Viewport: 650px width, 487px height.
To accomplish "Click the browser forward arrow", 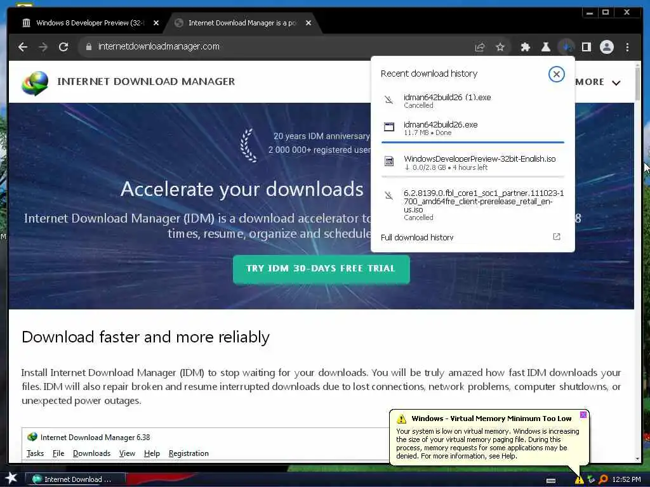I will point(43,47).
